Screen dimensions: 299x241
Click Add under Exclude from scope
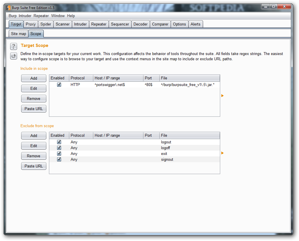pos(34,136)
